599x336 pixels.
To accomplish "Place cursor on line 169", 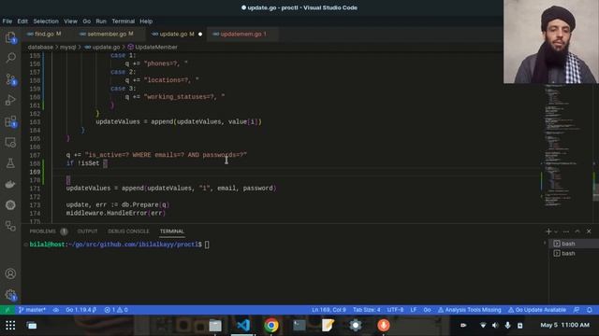I will tap(298, 172).
